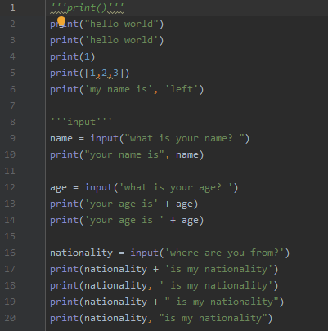Screen dimensions: 328x331
Task: Click "is my nationality" string on line 20
Action: pyautogui.click(x=213, y=318)
